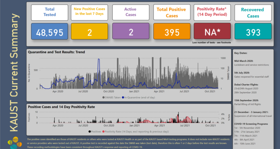
Task: Toggle the black Positives legend marker
Action: coord(90,132)
